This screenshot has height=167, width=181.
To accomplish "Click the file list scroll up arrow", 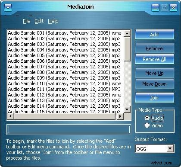I will pyautogui.click(x=127, y=33).
